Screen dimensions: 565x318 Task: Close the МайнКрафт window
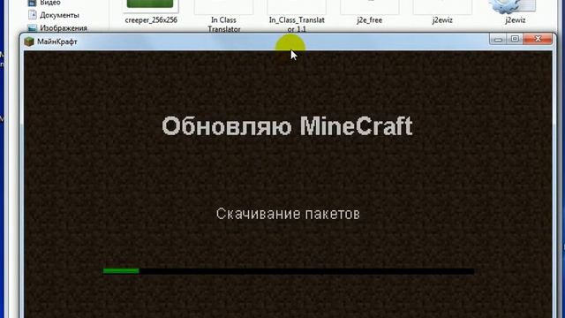coord(538,39)
